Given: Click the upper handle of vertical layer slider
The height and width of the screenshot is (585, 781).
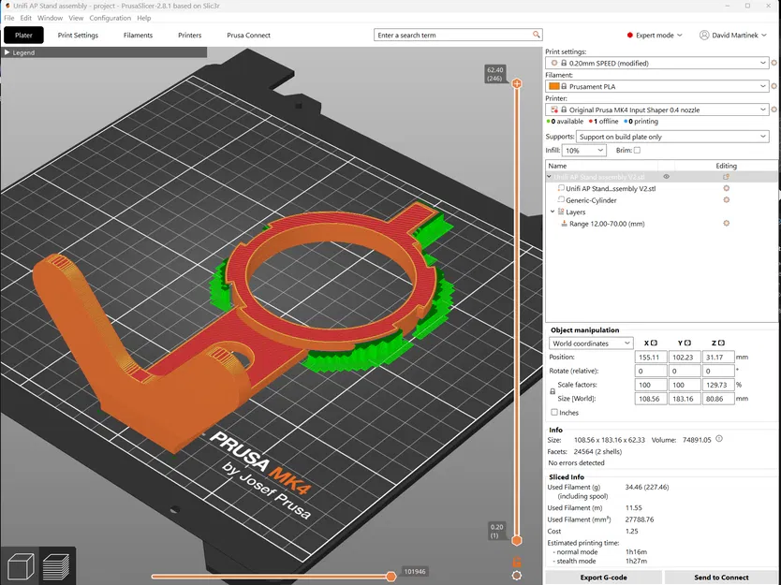Looking at the screenshot, I should (517, 83).
